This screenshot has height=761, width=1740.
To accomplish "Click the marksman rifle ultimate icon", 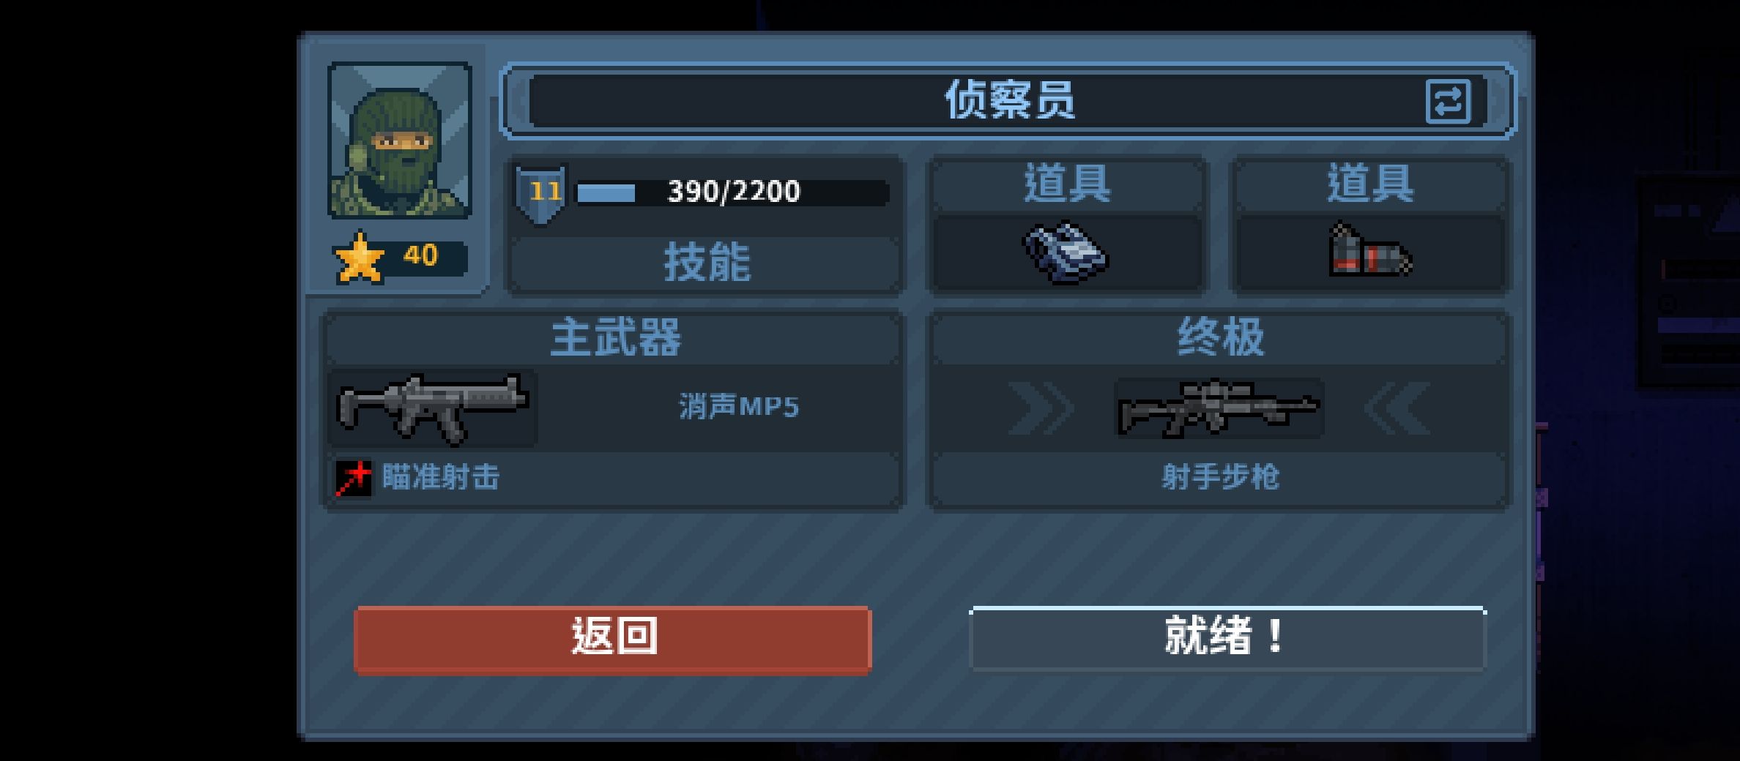I will point(1219,408).
